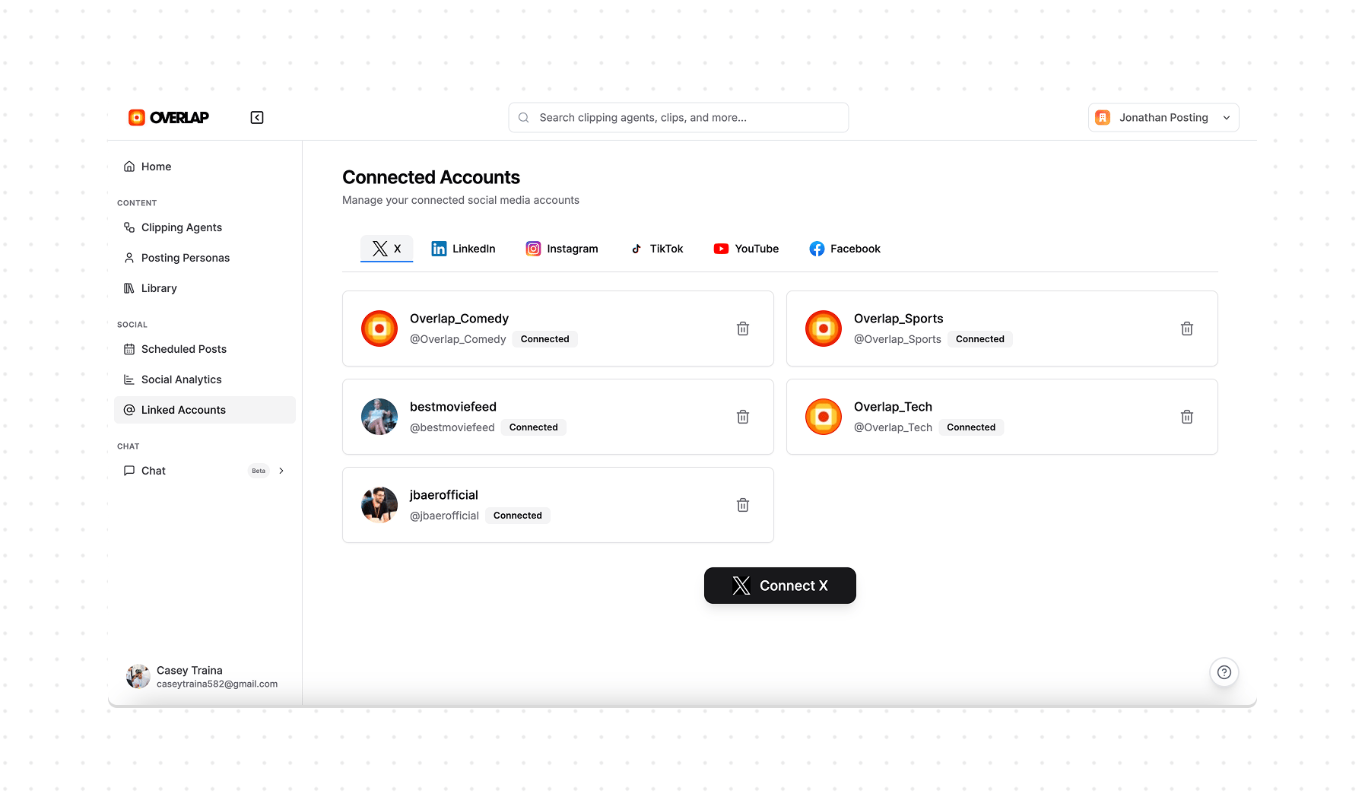Switch to the TikTok tab

(x=657, y=249)
